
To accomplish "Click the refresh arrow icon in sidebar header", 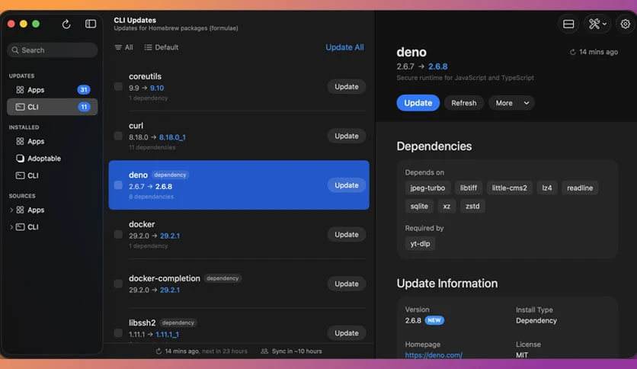I will pos(66,24).
